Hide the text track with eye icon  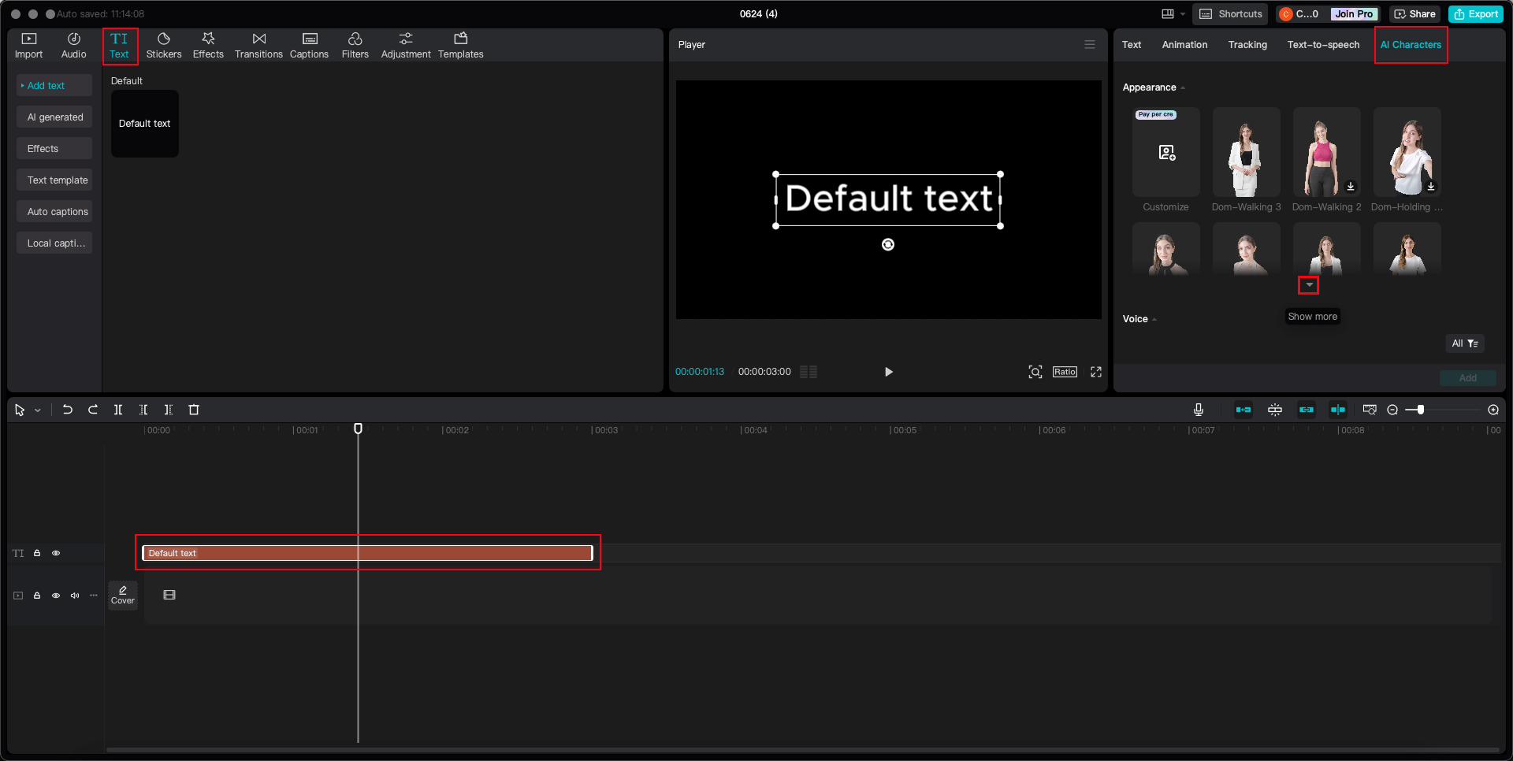tap(56, 553)
